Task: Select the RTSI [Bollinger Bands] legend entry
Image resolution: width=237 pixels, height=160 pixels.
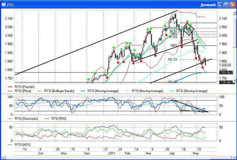Action: (59, 91)
